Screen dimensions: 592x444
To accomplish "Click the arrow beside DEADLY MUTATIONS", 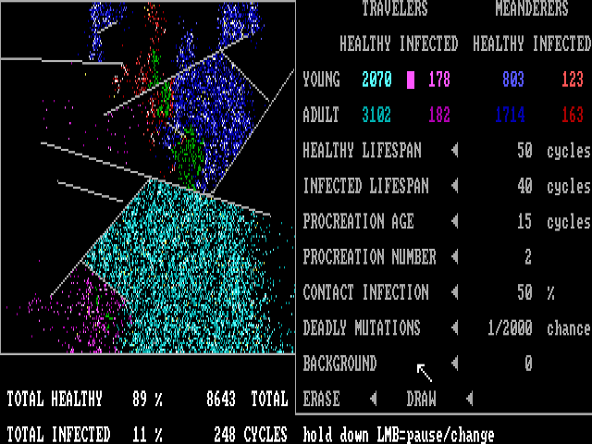I will tap(454, 328).
